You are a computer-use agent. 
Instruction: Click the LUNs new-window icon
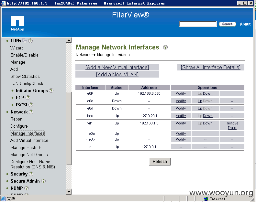(x=25, y=41)
